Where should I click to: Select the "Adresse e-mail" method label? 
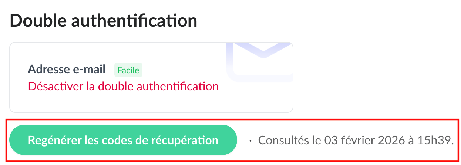(67, 69)
